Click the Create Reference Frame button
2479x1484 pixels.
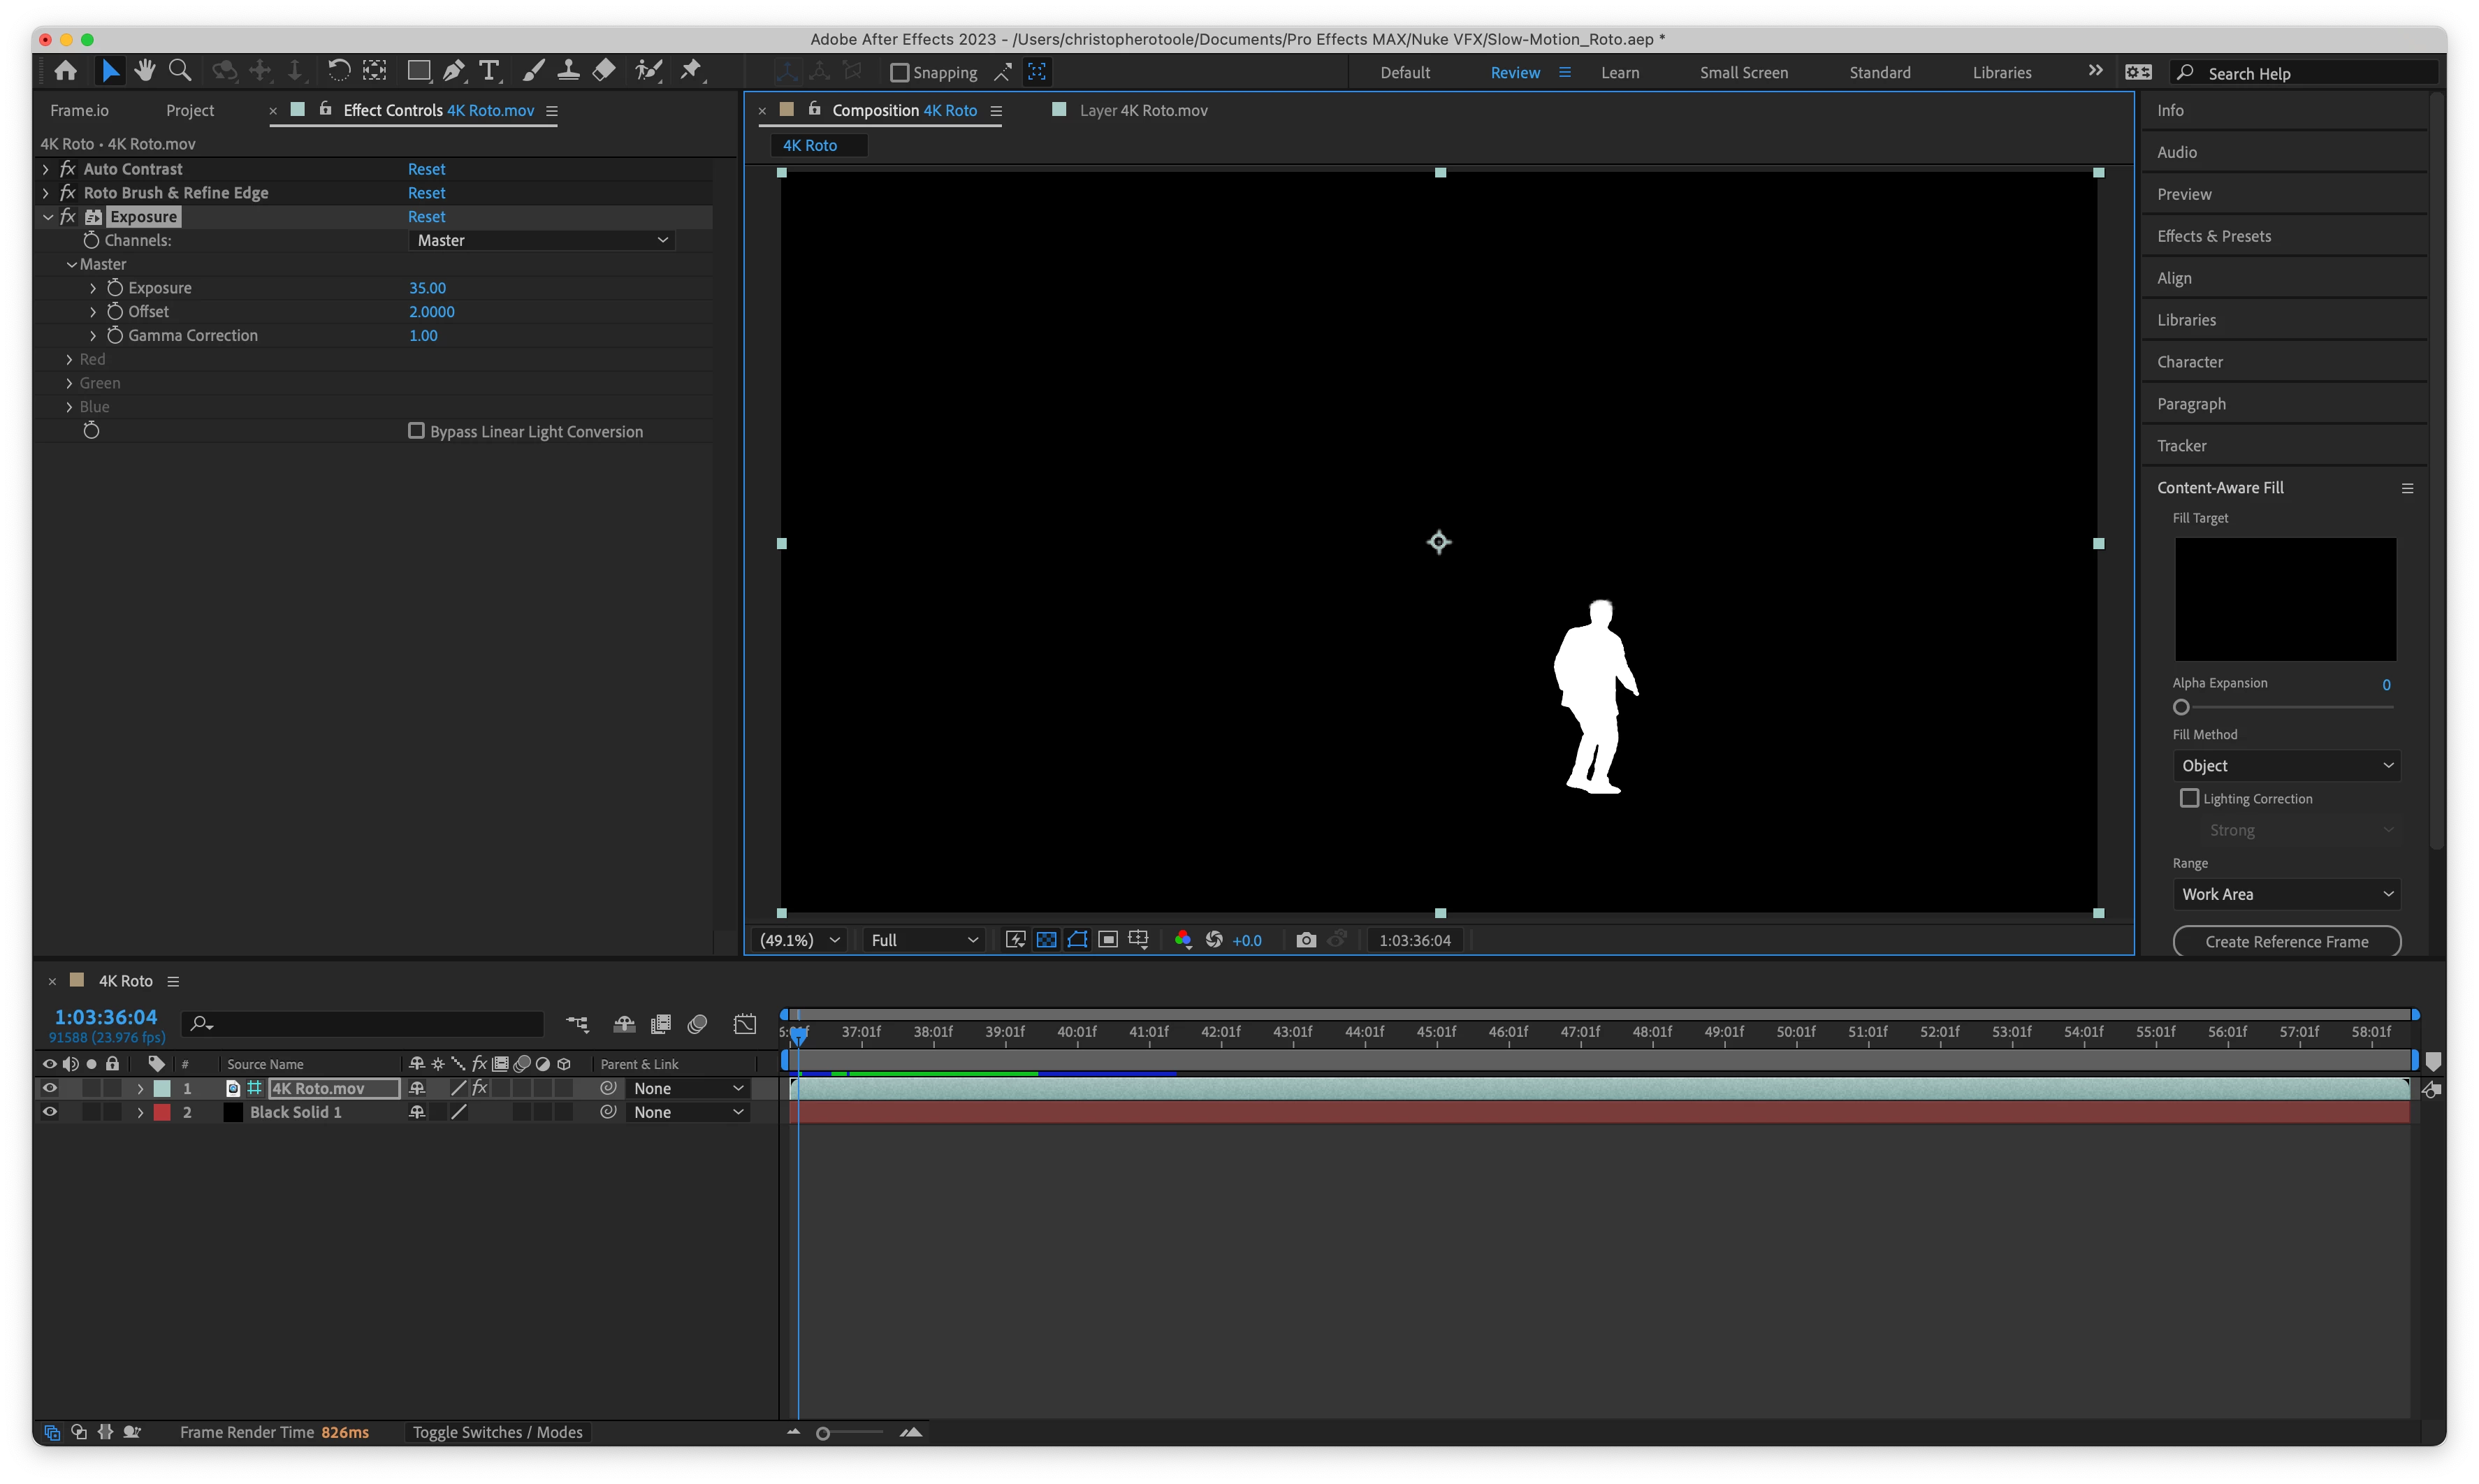(x=2286, y=942)
